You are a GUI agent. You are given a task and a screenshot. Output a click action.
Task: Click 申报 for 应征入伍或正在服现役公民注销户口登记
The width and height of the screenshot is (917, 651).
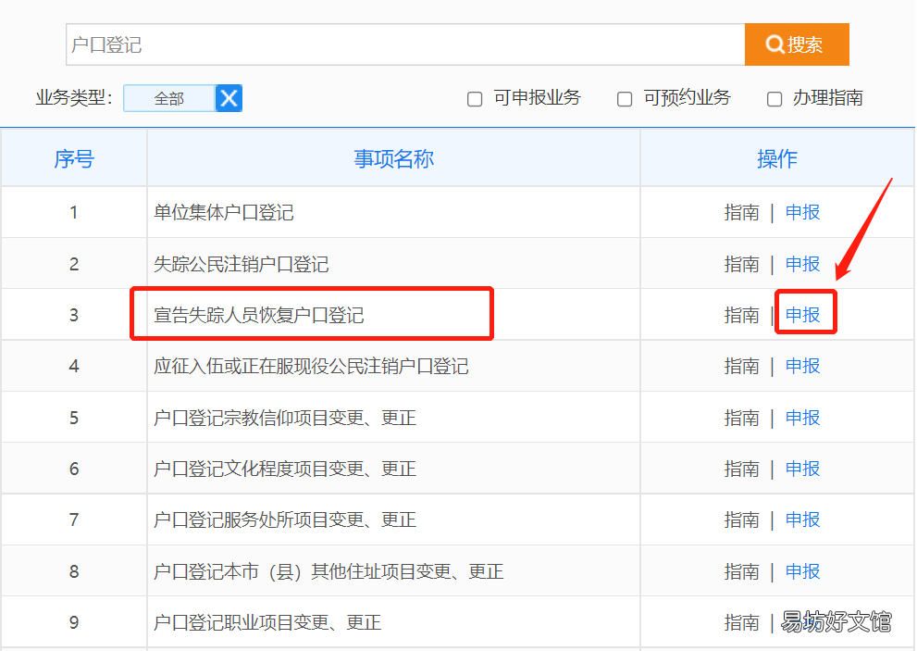tap(802, 366)
